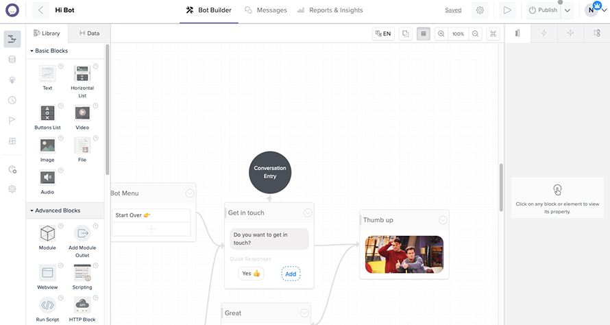
Task: Click the 100% zoom level
Action: click(459, 34)
